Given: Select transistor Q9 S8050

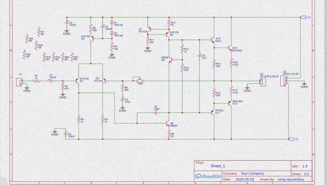Looking at the screenshot, I should tap(170, 60).
